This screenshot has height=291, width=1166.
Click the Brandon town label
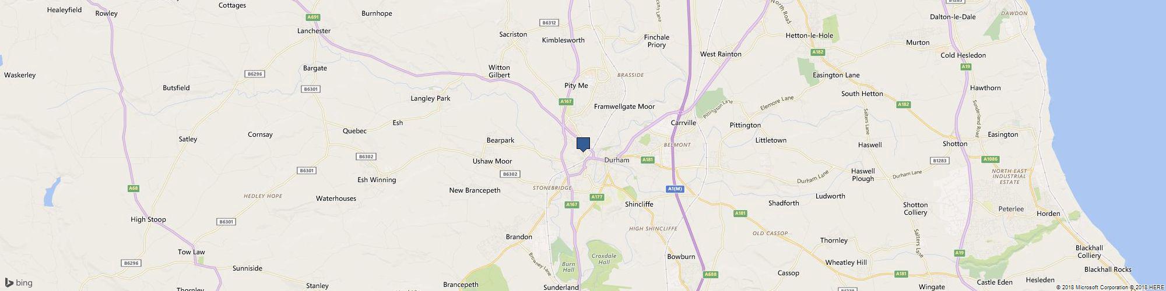point(519,237)
